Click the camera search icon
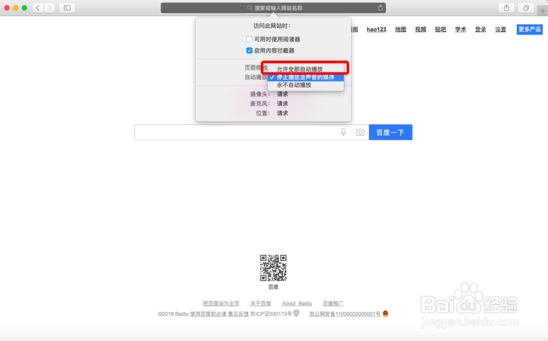The width and height of the screenshot is (548, 341). coord(360,132)
